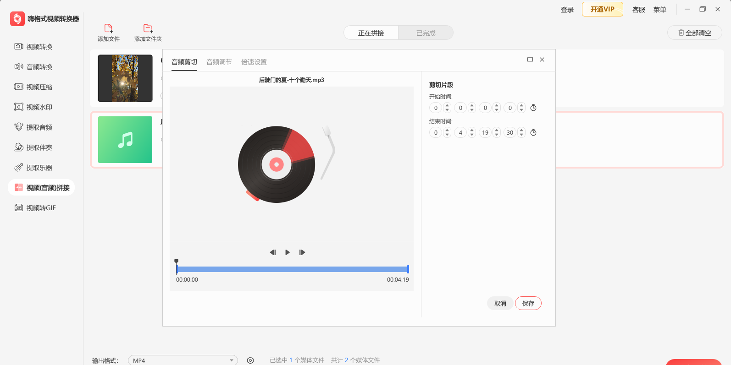
Task: Switch to the 音频调节 tab
Action: [x=219, y=62]
